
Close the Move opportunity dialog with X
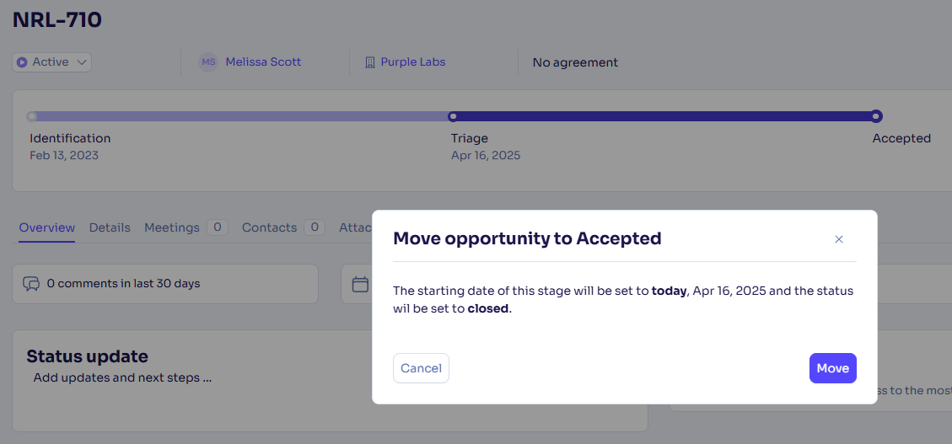click(x=838, y=239)
